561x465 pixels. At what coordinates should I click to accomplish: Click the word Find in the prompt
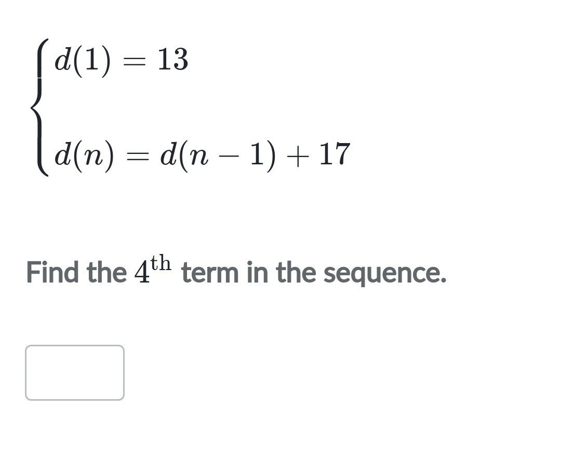click(x=52, y=272)
